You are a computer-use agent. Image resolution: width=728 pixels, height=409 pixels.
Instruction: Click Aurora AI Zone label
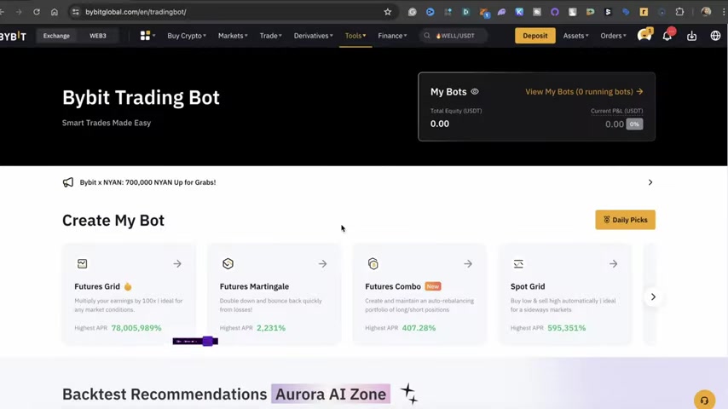coord(331,395)
